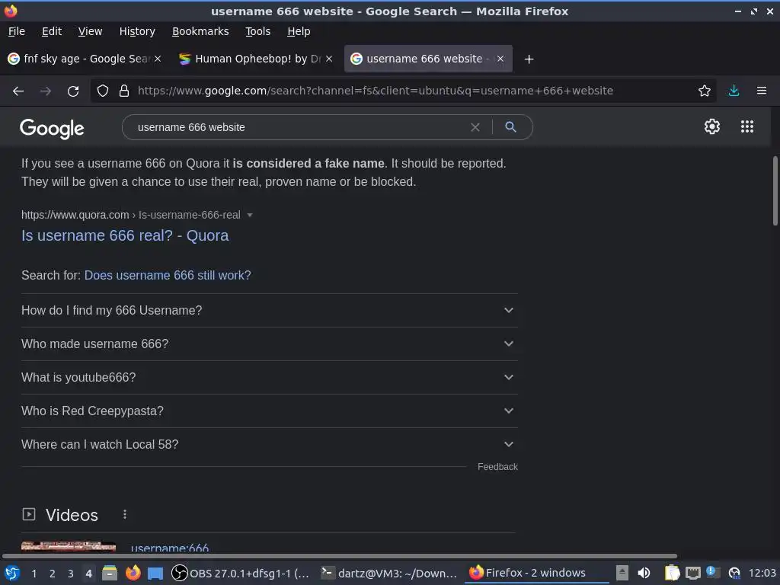Image resolution: width=780 pixels, height=585 pixels.
Task: Open the Edit menu
Action: [x=52, y=31]
